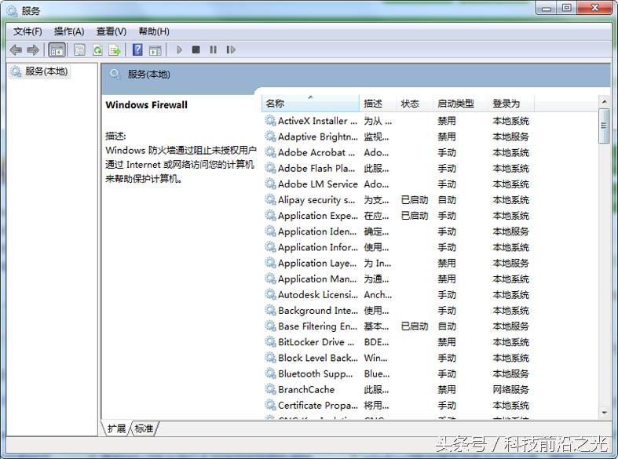
Task: Click the gear icon beside Certificate Propagation
Action: tap(270, 405)
